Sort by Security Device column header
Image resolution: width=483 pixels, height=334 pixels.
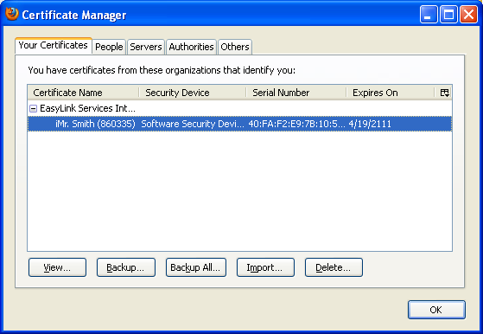[x=193, y=93]
